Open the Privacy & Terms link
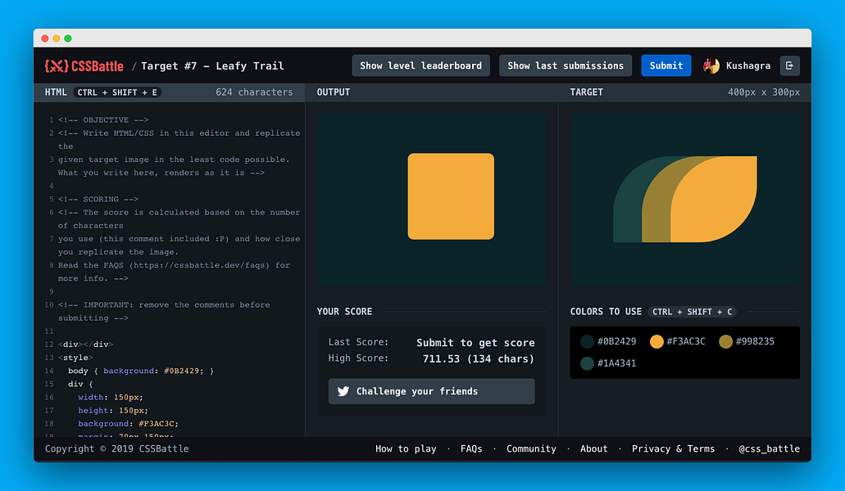The image size is (845, 491). coord(673,448)
